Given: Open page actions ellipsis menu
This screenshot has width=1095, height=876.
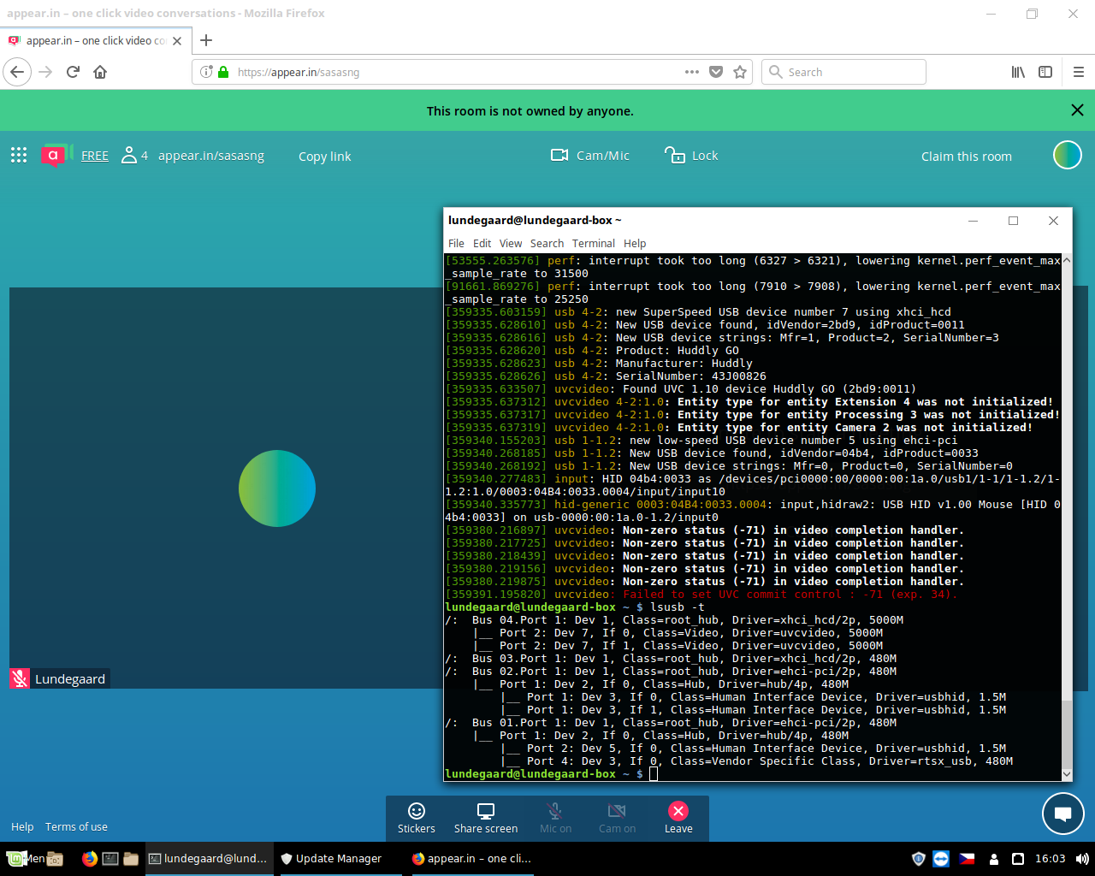Looking at the screenshot, I should click(692, 72).
